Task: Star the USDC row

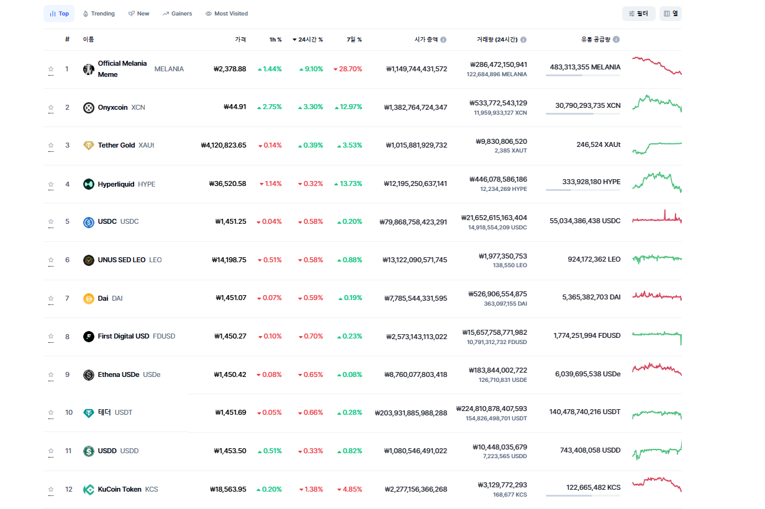Action: point(51,222)
